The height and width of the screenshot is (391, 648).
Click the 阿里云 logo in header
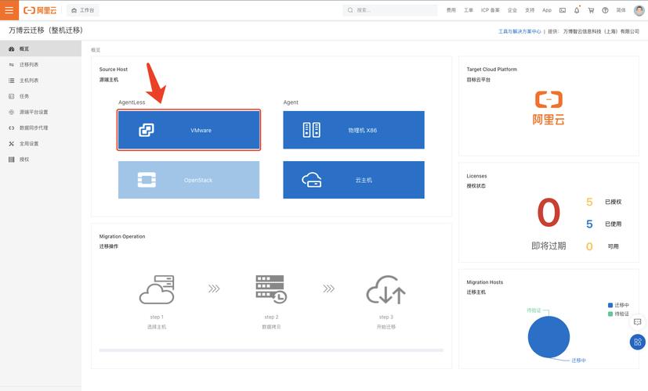40,10
